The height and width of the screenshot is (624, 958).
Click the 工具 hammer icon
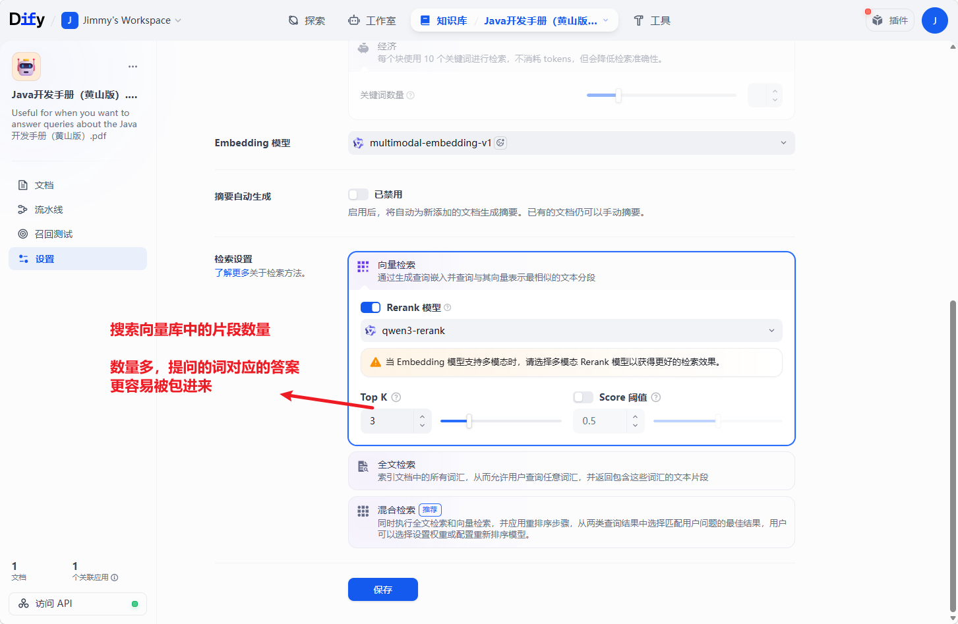pos(638,20)
